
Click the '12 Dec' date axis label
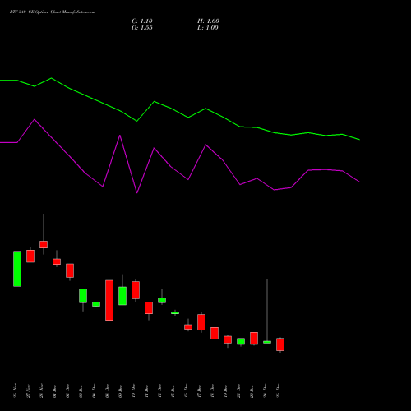click(160, 390)
